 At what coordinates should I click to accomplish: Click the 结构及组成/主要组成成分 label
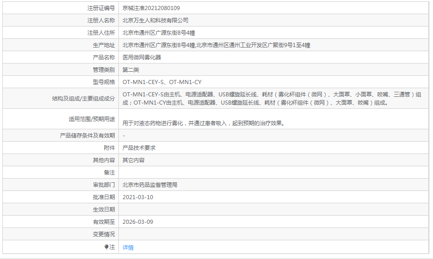click(83, 99)
